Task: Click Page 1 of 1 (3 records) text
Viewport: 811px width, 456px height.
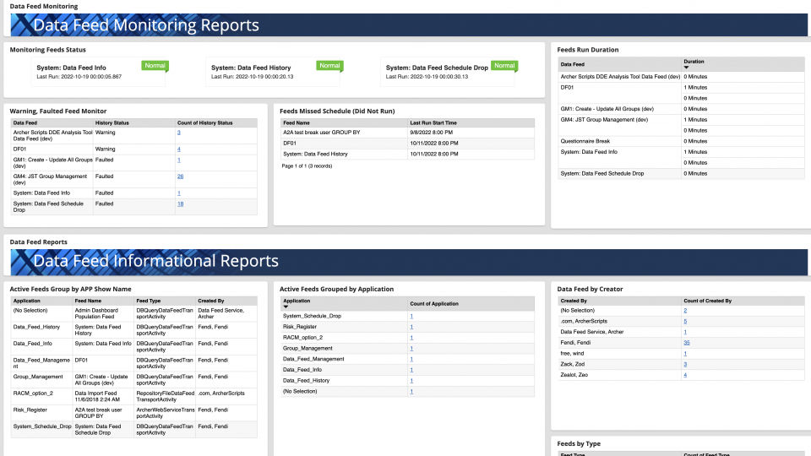Action: (307, 166)
